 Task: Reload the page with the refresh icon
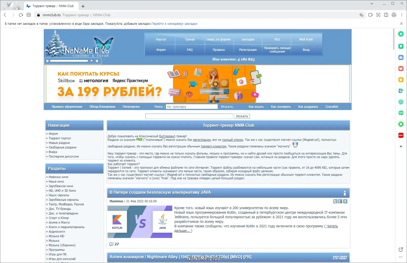coord(21,15)
